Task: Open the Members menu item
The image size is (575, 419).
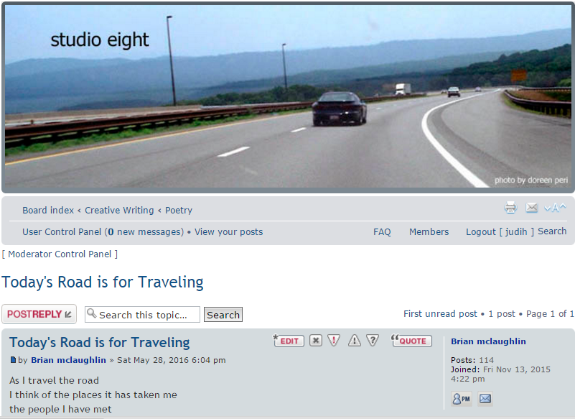Action: [x=429, y=232]
